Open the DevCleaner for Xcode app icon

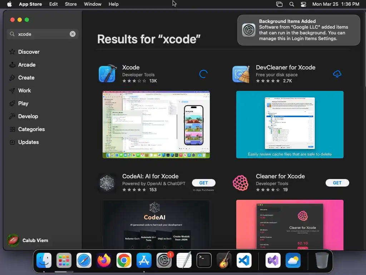click(x=241, y=74)
